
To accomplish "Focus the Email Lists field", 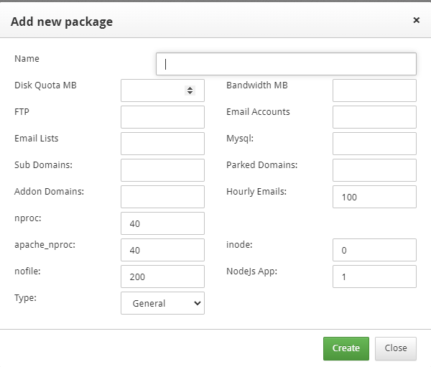I will [x=162, y=144].
